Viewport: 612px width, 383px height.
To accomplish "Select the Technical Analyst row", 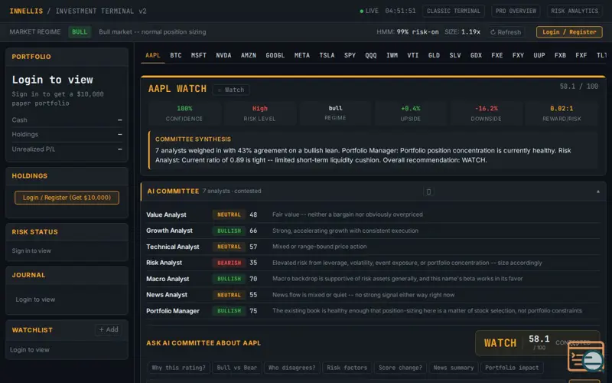I will tap(373, 247).
